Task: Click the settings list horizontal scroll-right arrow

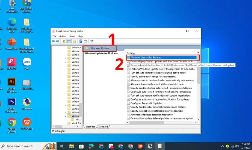Action: (195, 122)
